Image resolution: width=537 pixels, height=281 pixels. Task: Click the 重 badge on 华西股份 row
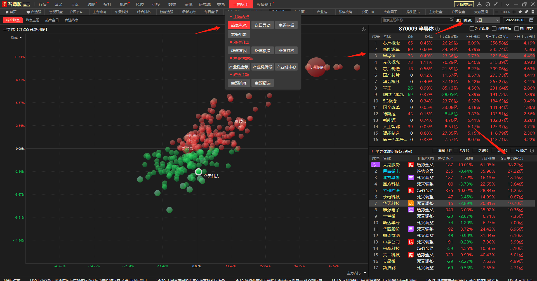[411, 229]
